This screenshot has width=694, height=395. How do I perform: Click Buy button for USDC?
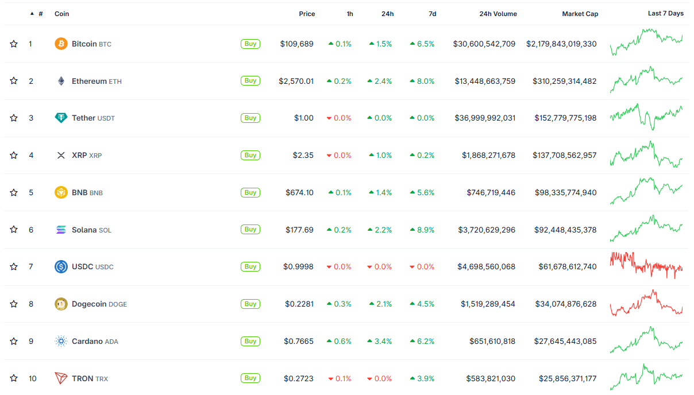[250, 266]
